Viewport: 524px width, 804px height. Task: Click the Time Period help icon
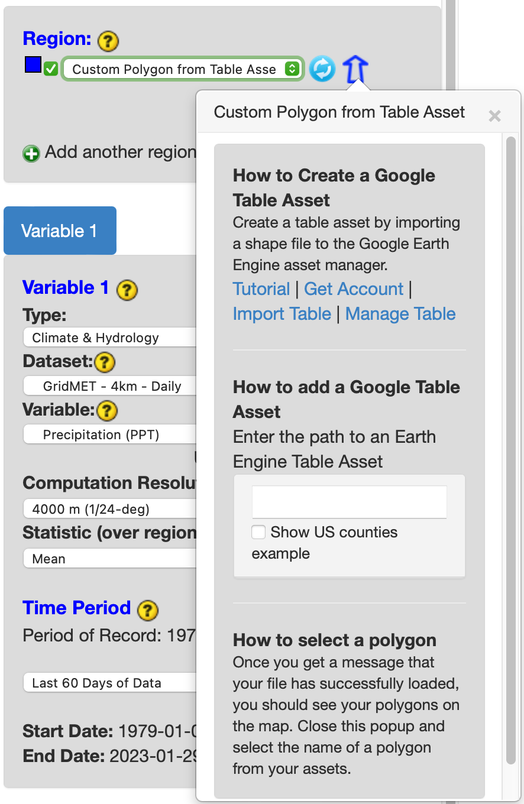pyautogui.click(x=148, y=610)
